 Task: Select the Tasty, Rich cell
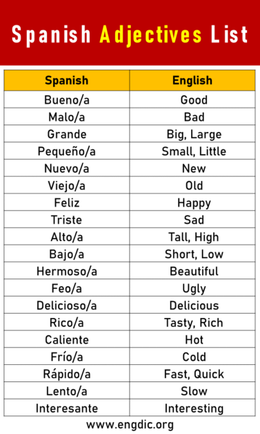coord(192,323)
